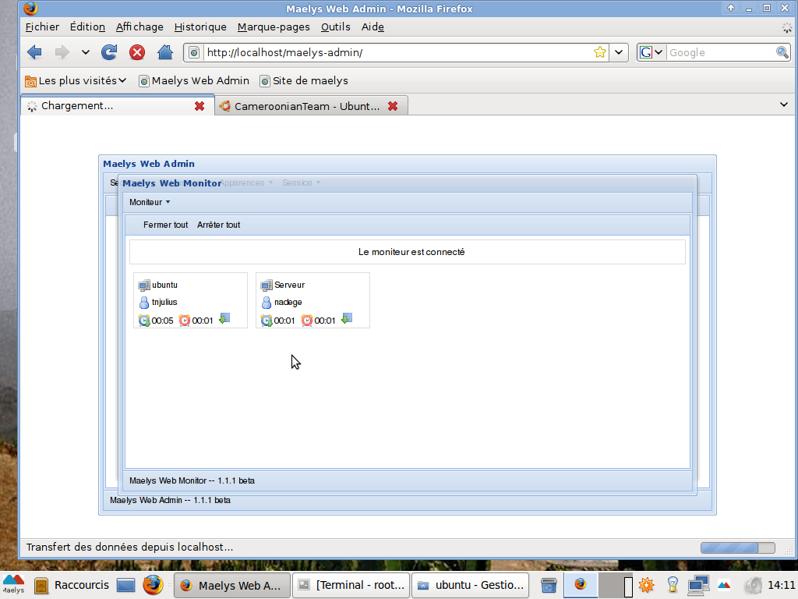The width and height of the screenshot is (798, 599).
Task: Open Les plus visités bookmarks folder
Action: pos(76,80)
